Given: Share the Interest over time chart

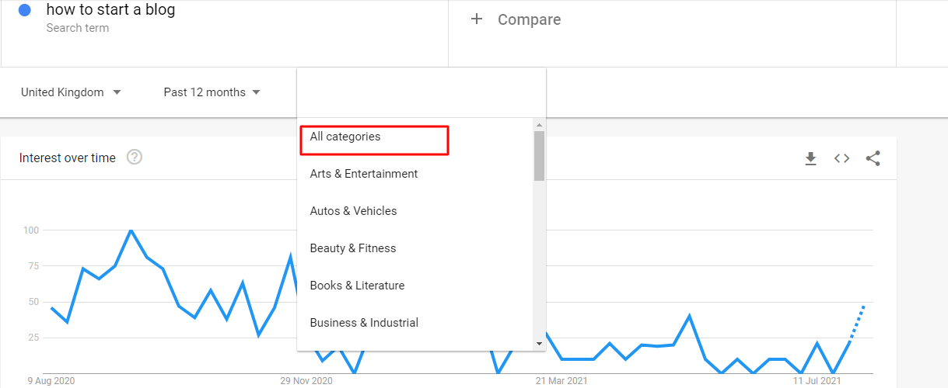Looking at the screenshot, I should pos(873,158).
